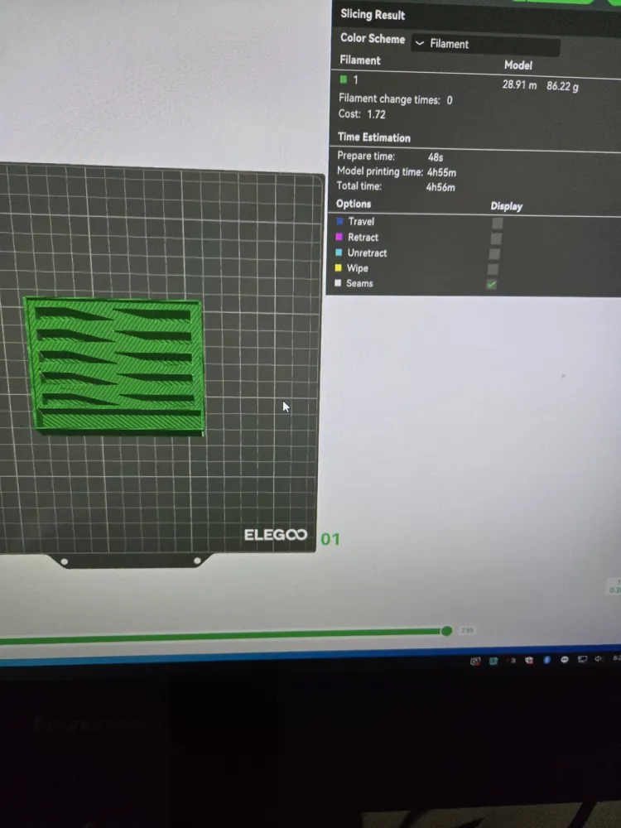Image resolution: width=621 pixels, height=828 pixels.
Task: Click the chevron beside Filament in Color Scheme
Action: 420,43
